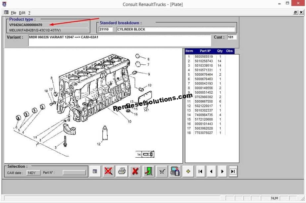
Task: Click the Variant text box
Action: click(x=120, y=41)
